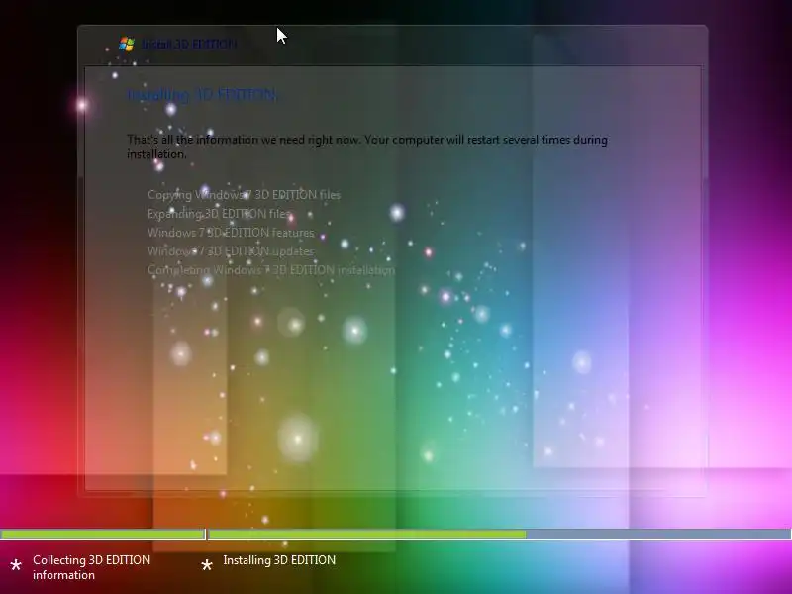Click the asterisk beside Collecting 3D EDITION information
The width and height of the screenshot is (792, 594).
point(16,565)
